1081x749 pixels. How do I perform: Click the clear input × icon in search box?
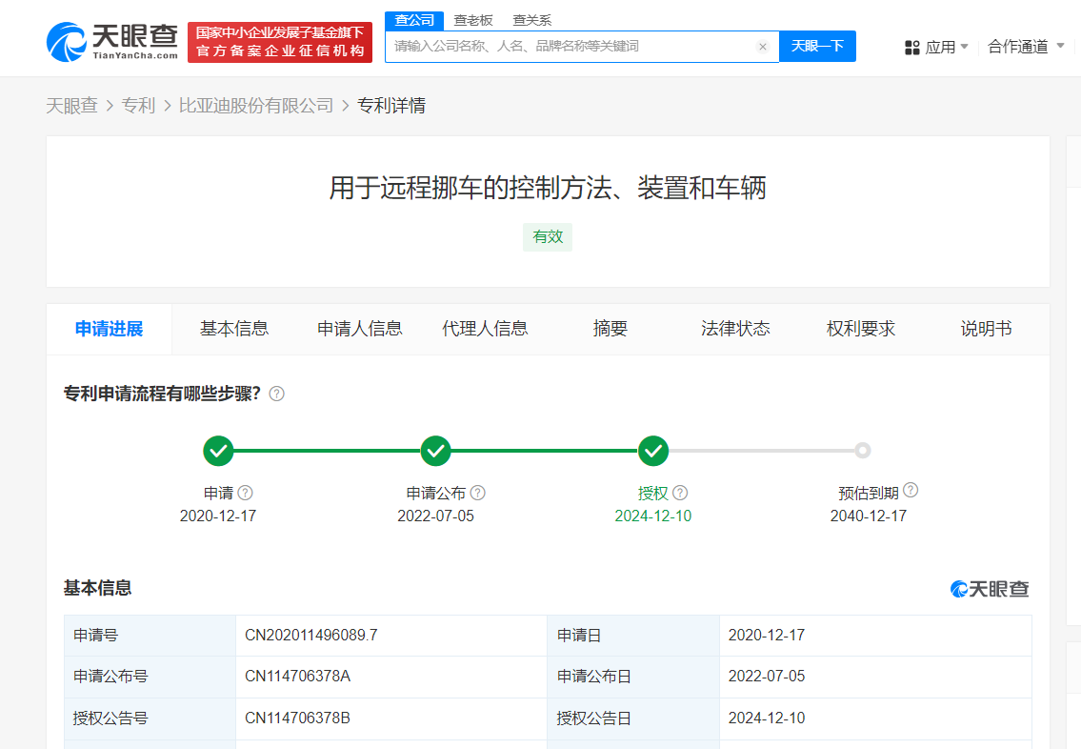762,47
